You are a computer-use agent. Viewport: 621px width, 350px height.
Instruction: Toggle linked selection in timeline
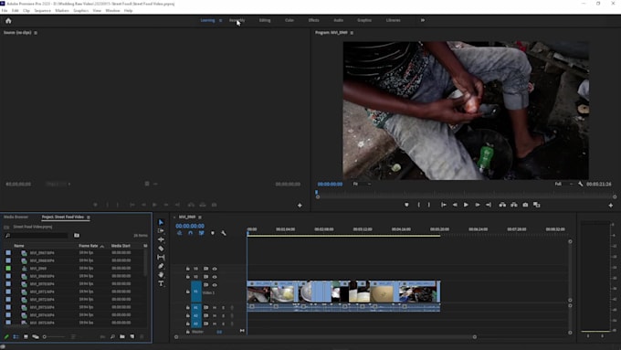coord(201,233)
